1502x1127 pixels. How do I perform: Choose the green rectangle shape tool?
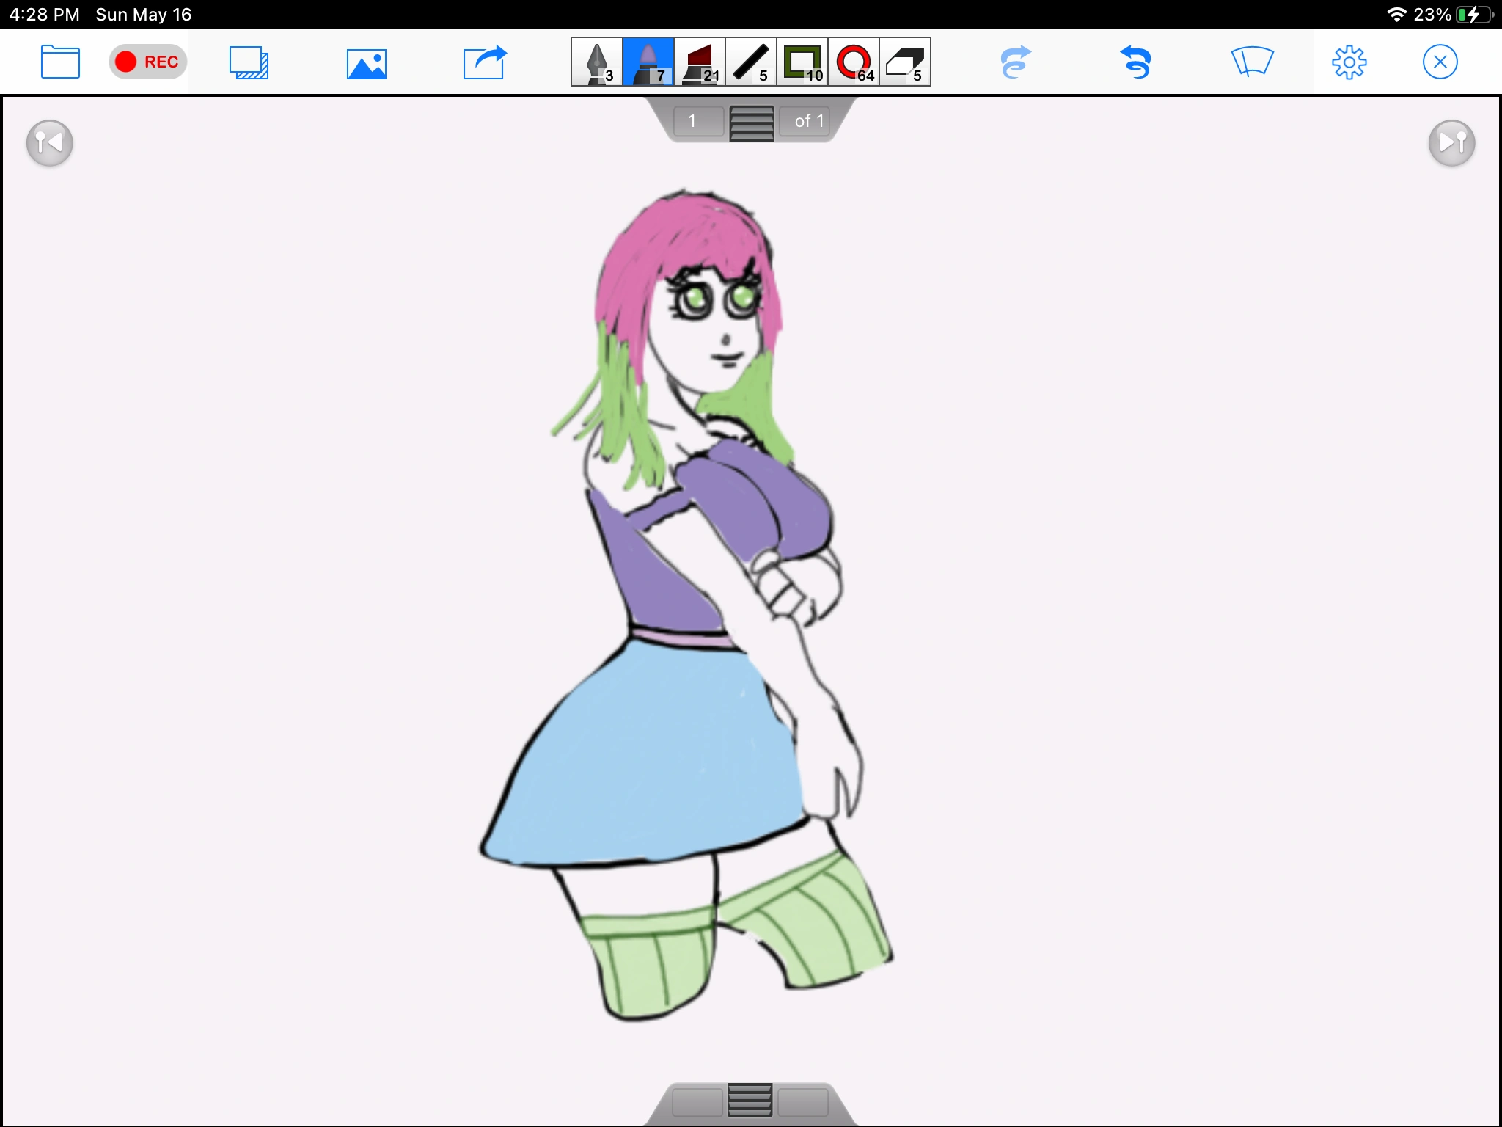(x=802, y=62)
